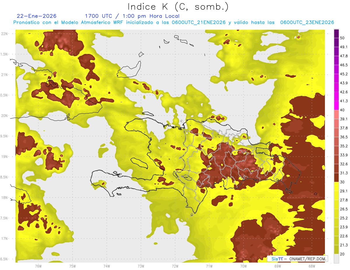Screen dimensions: 350x270
Task: Click the color scale value '47.8'
Action: (344, 56)
